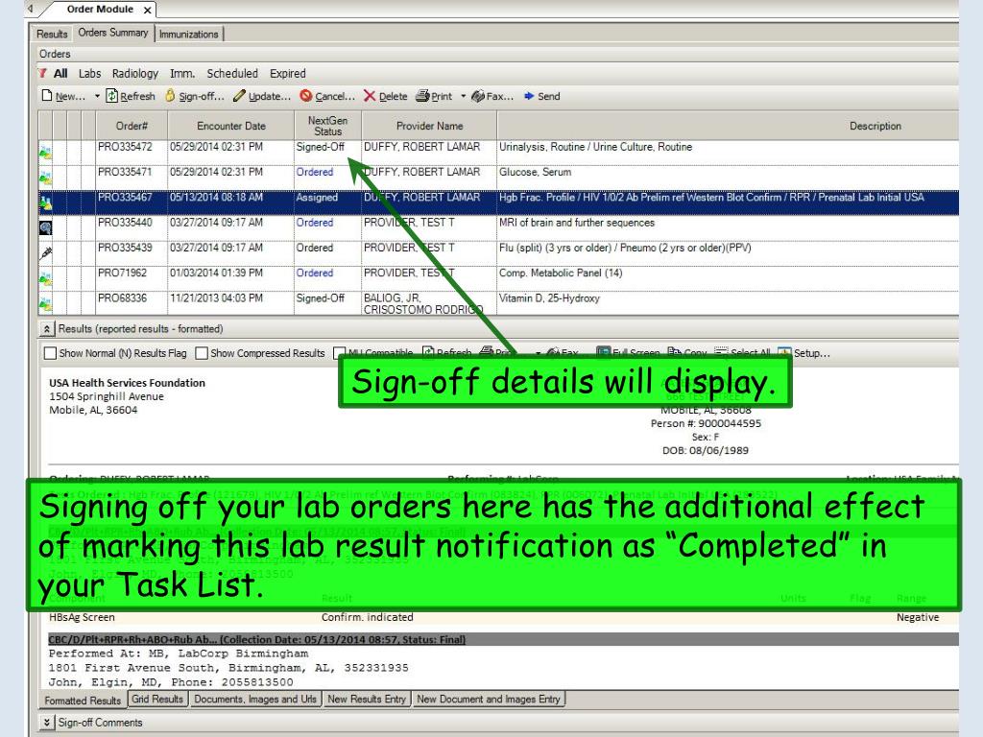
Task: Click 'Comp. Metabolic Panel (14)' description
Action: click(x=561, y=273)
